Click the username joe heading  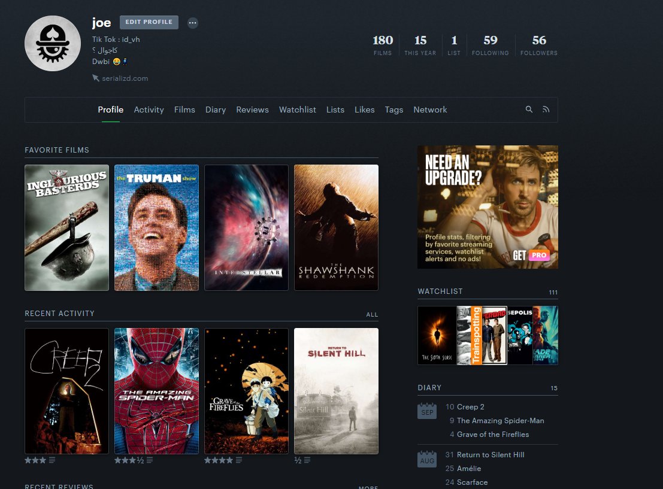(x=101, y=22)
